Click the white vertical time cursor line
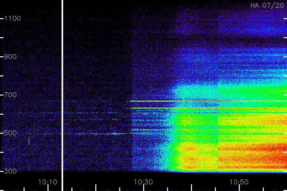Screen dimensions: 287x191 point(62,95)
